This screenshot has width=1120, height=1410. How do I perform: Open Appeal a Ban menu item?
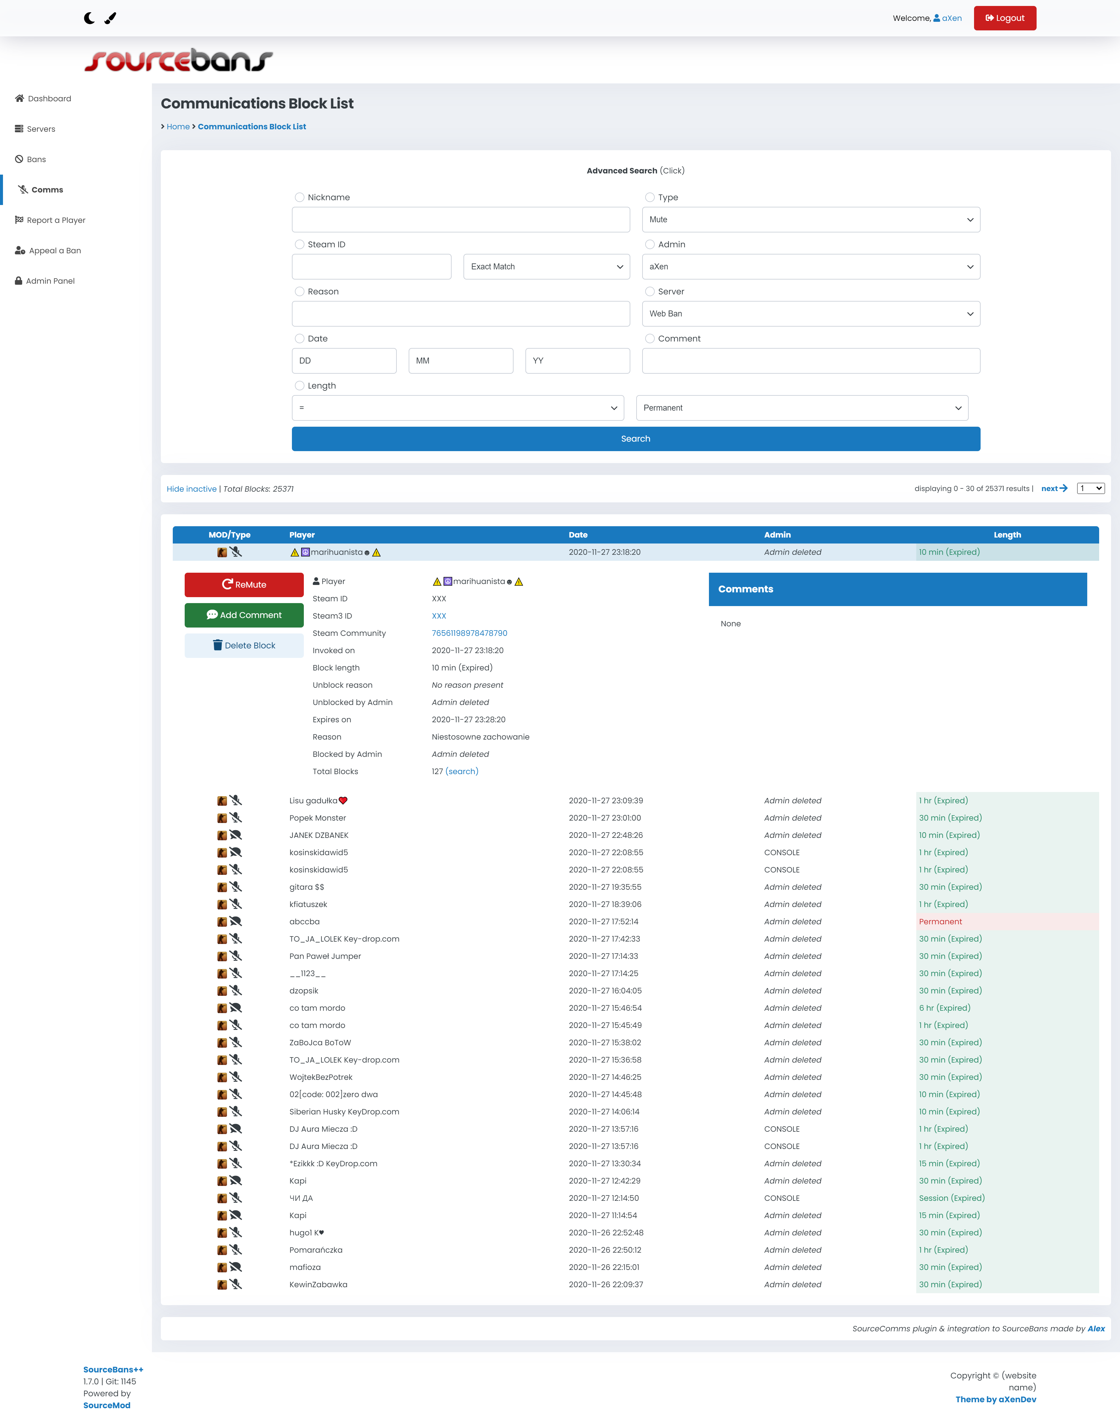tap(55, 251)
